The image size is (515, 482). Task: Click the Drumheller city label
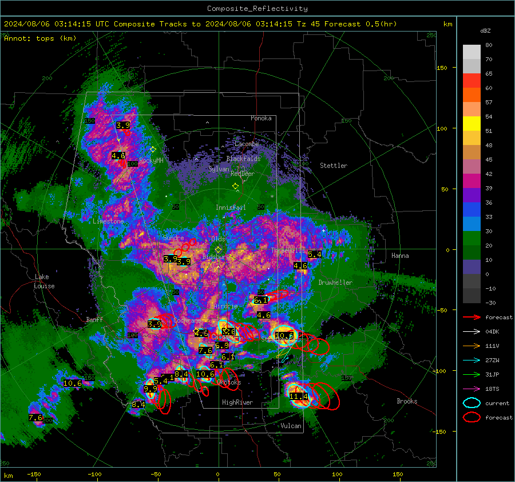click(335, 283)
